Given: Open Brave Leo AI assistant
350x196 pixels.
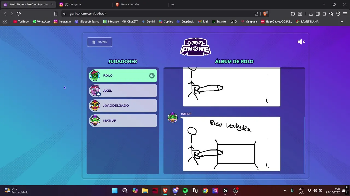Looking at the screenshot, I should 331,14.
